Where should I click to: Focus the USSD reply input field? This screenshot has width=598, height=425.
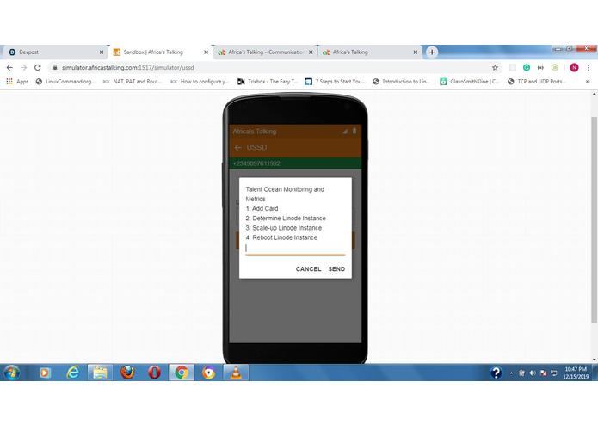pos(295,249)
